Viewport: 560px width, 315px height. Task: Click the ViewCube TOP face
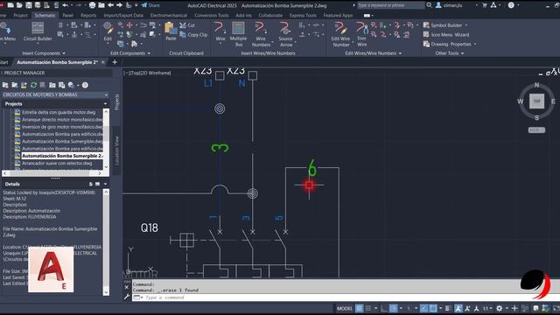pyautogui.click(x=536, y=101)
